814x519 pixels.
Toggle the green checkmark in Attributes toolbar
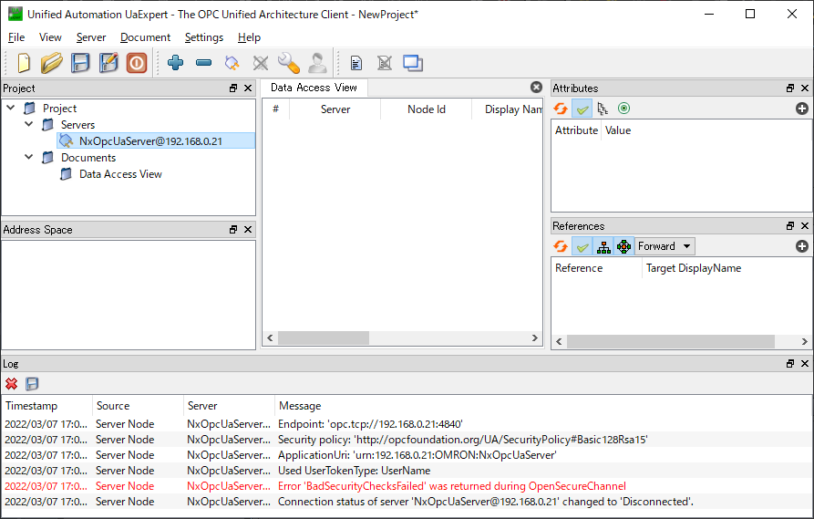pos(582,109)
